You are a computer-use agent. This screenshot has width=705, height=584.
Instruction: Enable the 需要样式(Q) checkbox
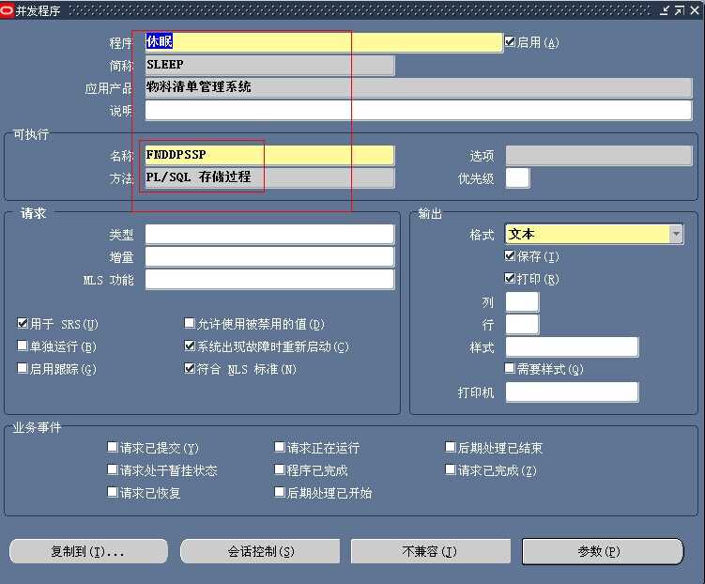coord(510,368)
